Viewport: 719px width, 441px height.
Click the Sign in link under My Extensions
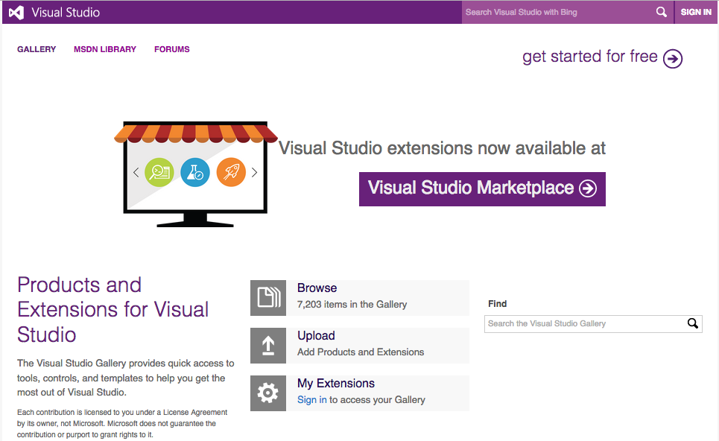pyautogui.click(x=311, y=400)
